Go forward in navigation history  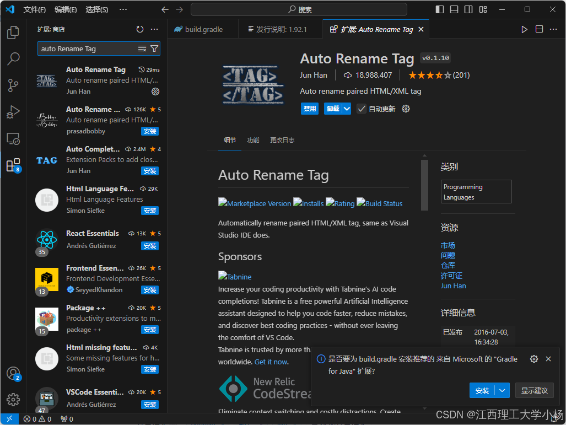180,10
